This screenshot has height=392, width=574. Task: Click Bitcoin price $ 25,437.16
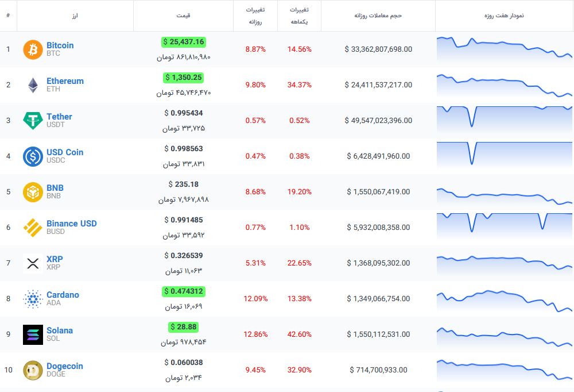184,42
